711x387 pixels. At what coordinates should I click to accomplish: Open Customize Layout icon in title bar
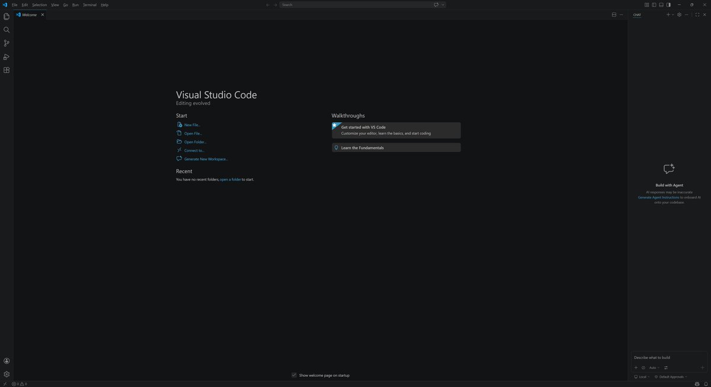click(x=647, y=5)
